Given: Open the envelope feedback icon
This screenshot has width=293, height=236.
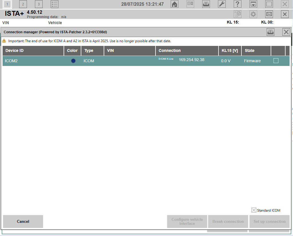Looking at the screenshot, I should tap(269, 14).
